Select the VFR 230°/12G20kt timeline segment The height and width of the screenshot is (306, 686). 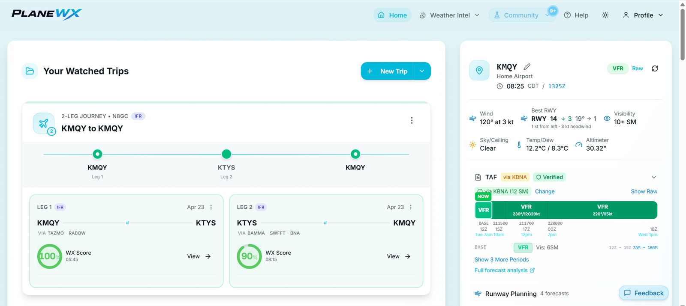[526, 210]
